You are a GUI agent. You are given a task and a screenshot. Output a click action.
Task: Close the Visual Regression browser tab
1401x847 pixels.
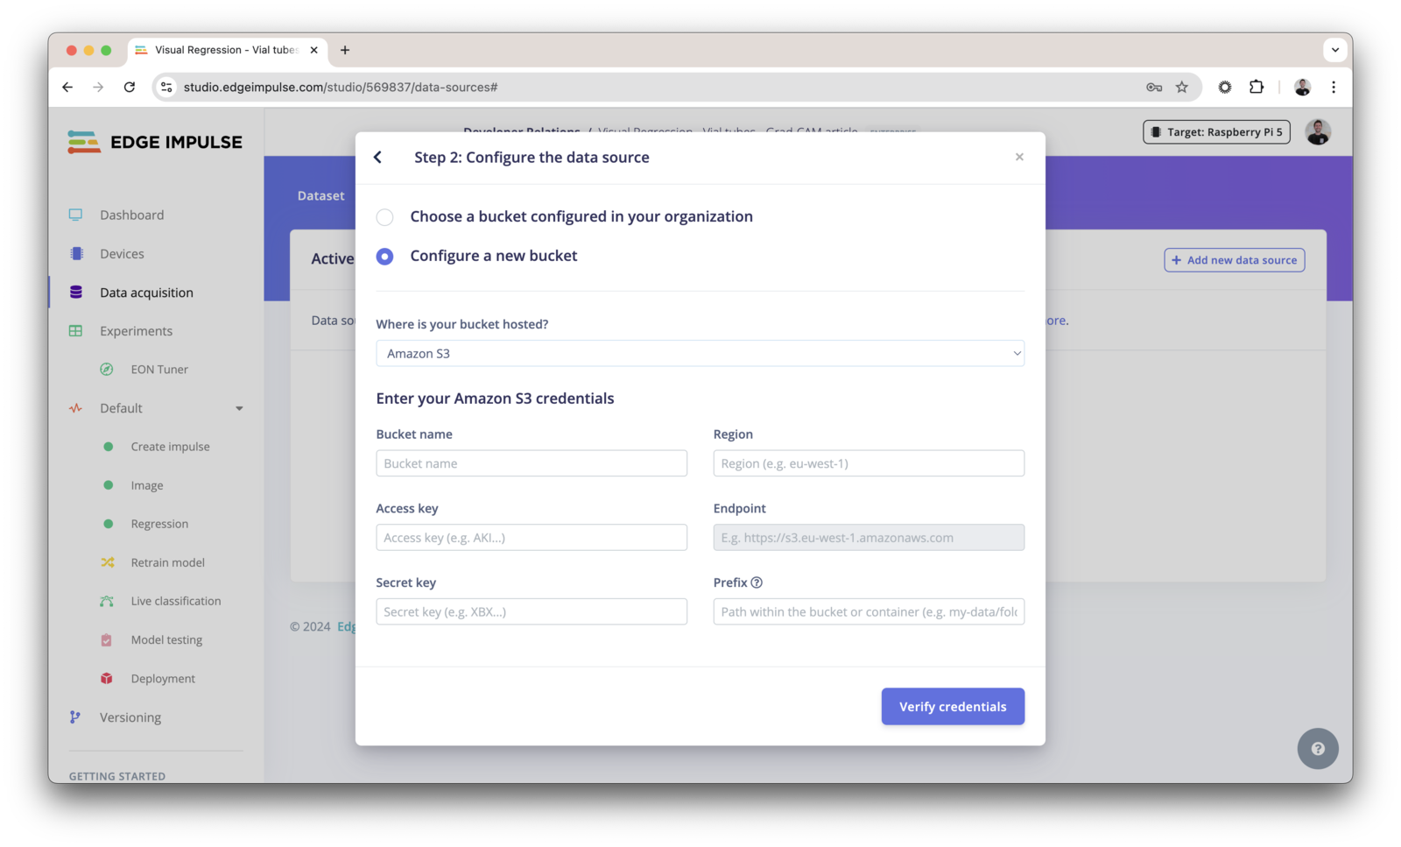(x=314, y=50)
